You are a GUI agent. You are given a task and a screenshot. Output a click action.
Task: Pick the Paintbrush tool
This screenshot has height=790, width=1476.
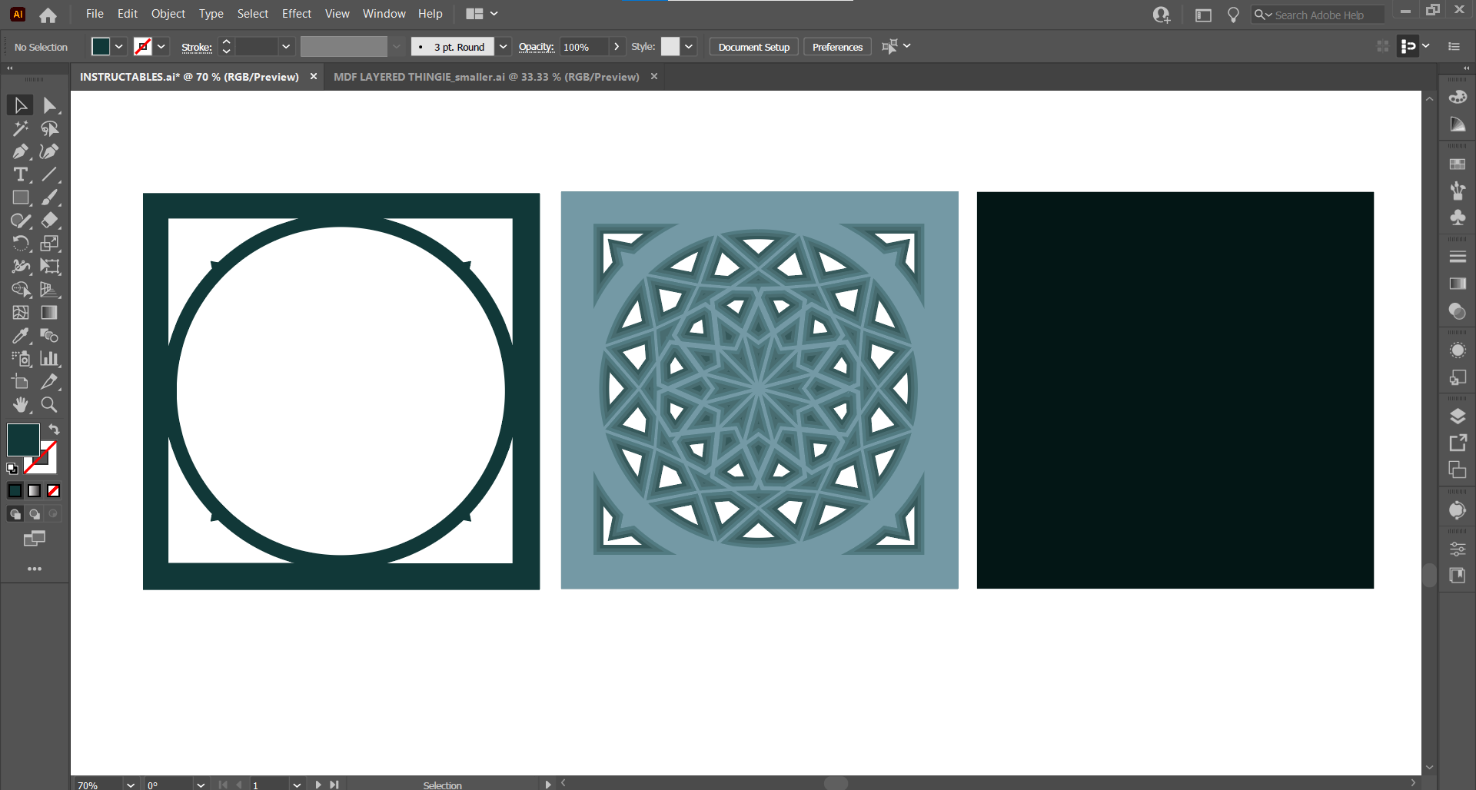(x=50, y=197)
